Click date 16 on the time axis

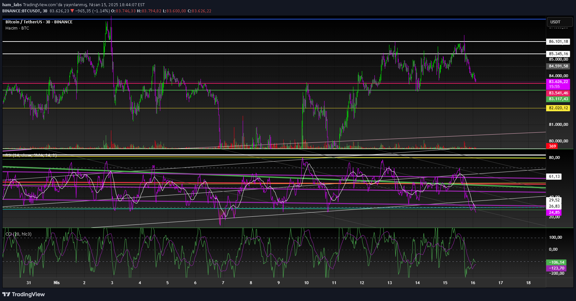(473, 283)
